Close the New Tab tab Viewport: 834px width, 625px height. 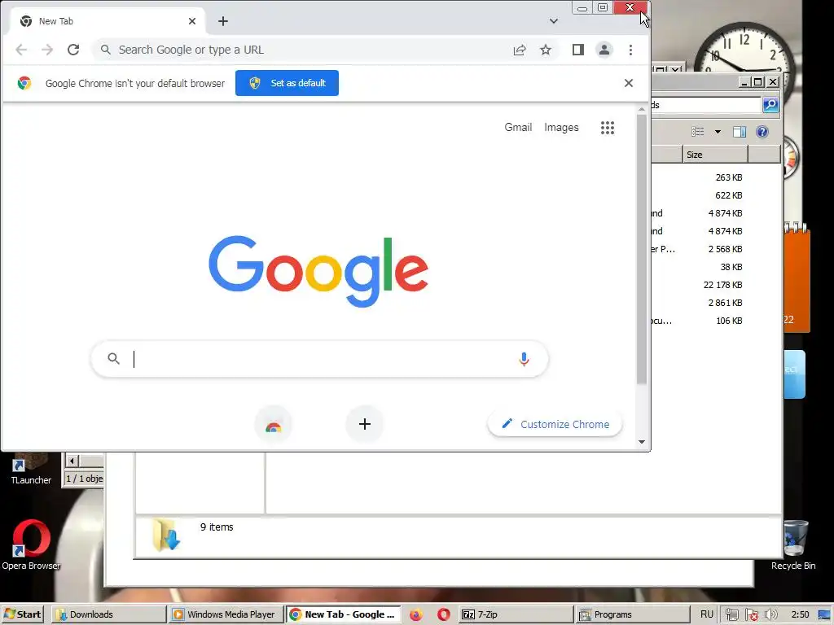click(192, 21)
